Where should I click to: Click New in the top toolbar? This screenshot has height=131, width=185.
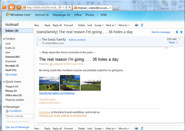click(x=37, y=25)
